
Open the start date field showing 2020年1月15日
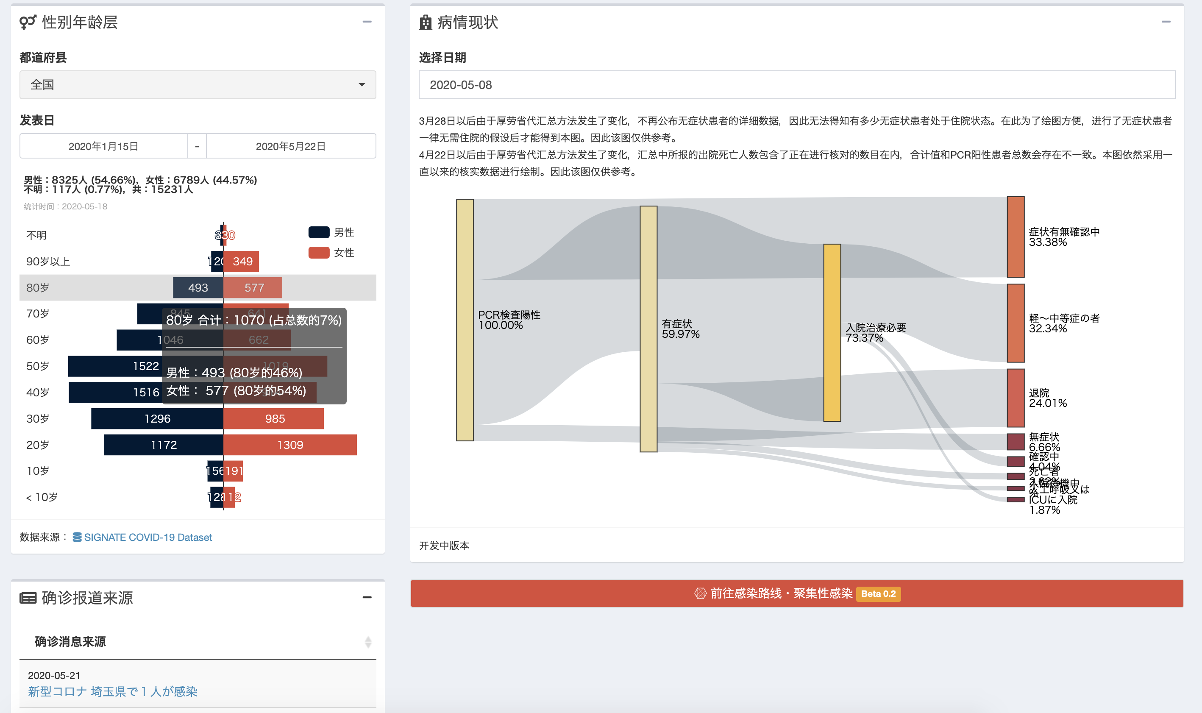(103, 146)
